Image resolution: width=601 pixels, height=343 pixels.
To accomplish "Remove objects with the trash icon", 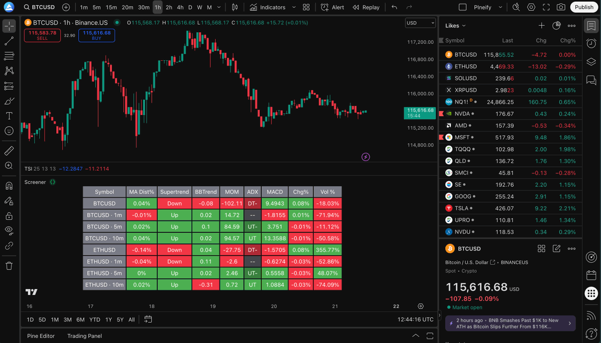I will pyautogui.click(x=9, y=266).
